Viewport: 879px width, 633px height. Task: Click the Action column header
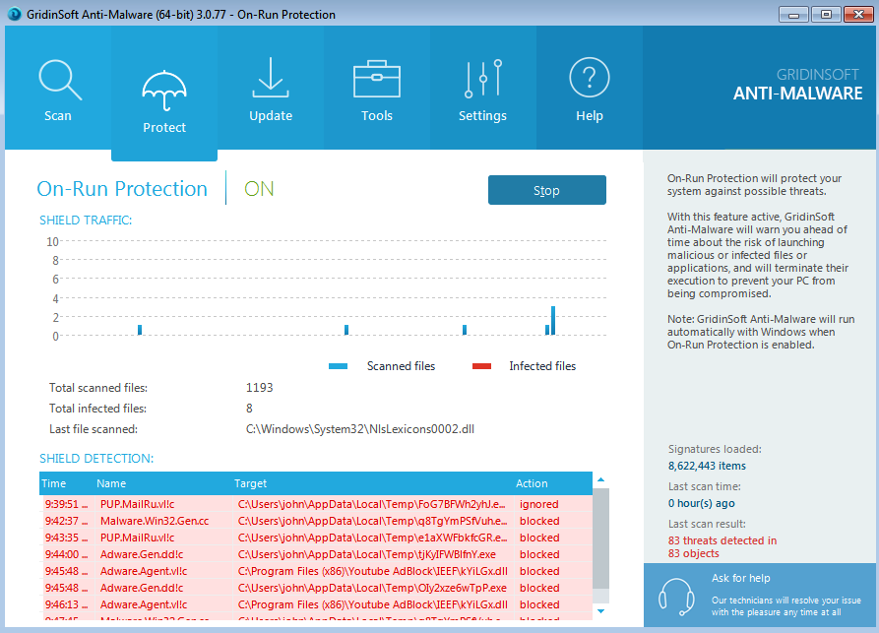(x=532, y=483)
